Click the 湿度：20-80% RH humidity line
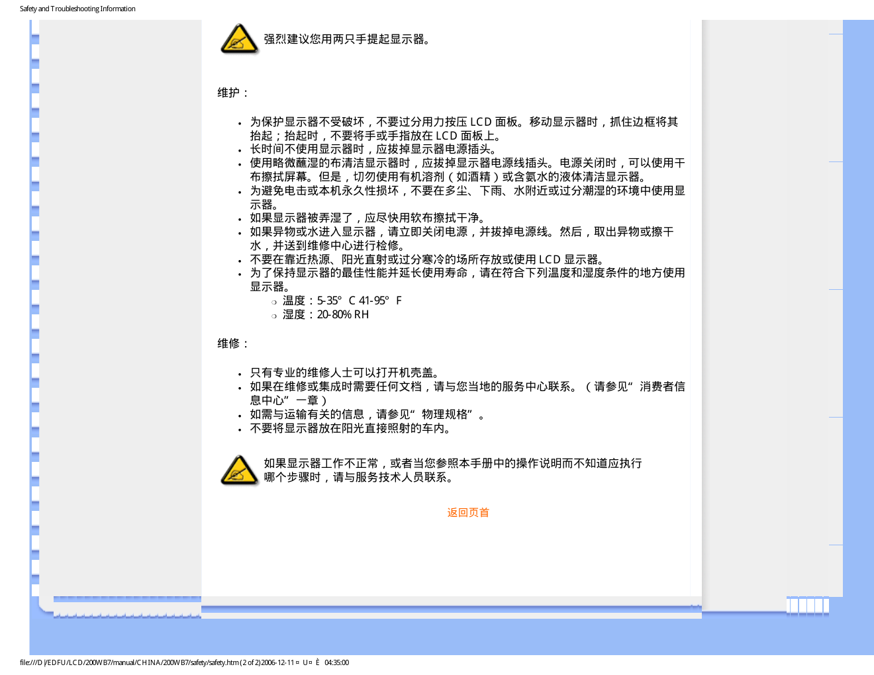The width and height of the screenshot is (874, 675). (x=325, y=314)
